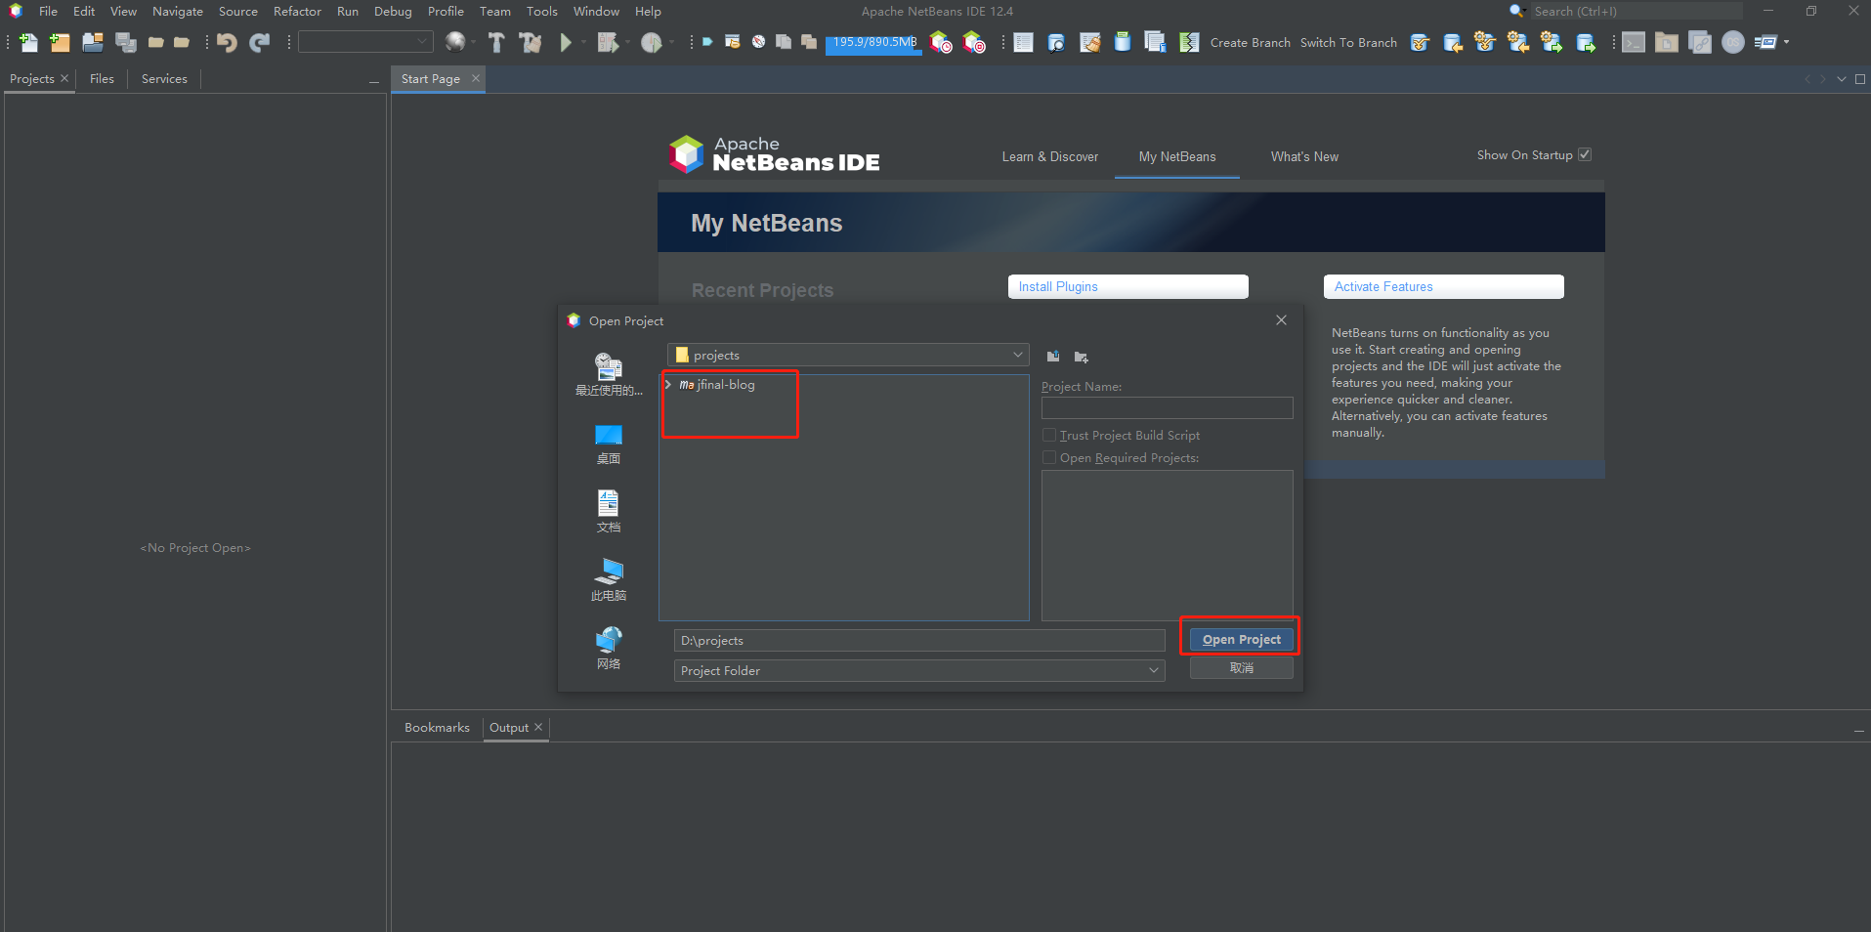Select Documents (文档) in dialog sidebar

(x=609, y=511)
